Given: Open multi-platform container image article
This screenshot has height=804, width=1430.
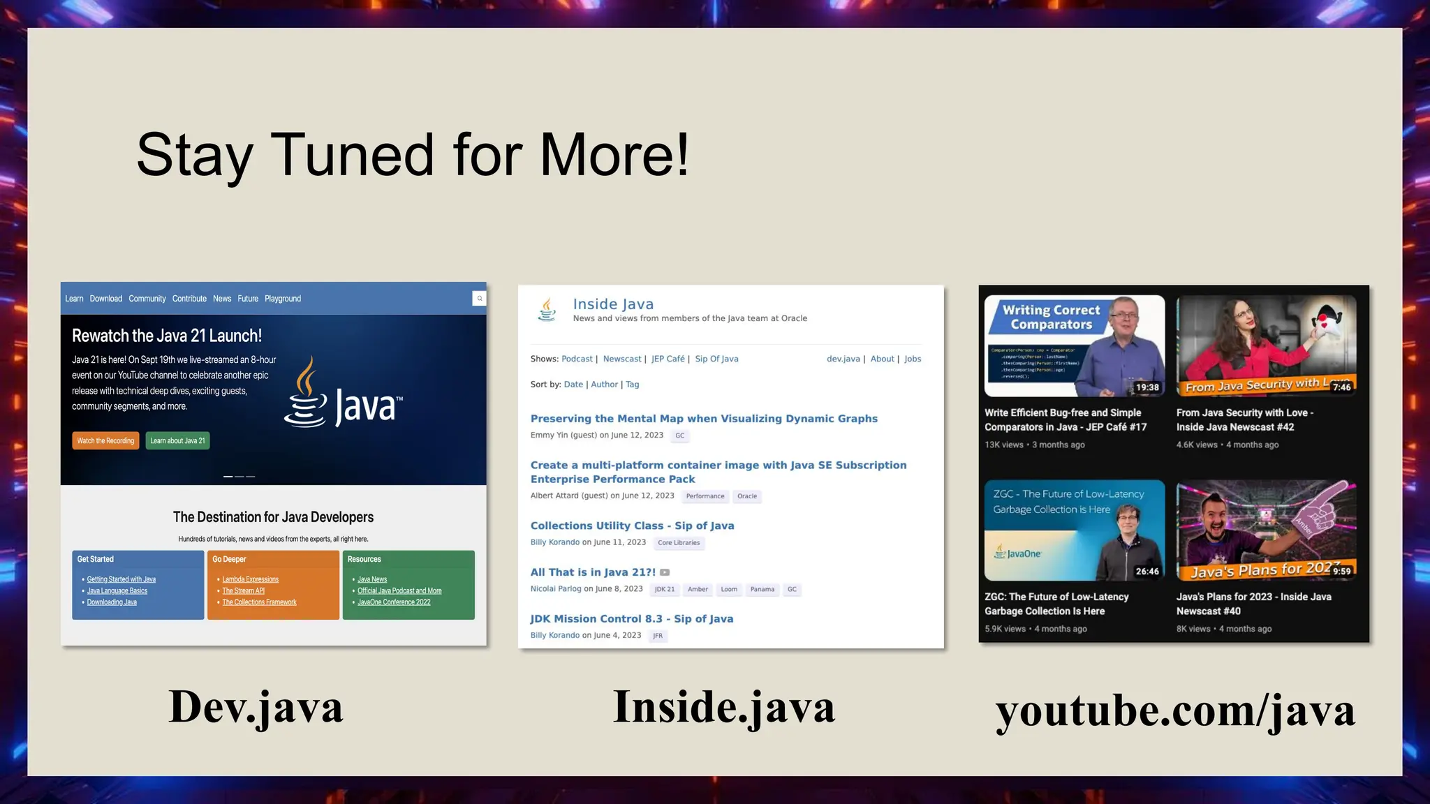Looking at the screenshot, I should pos(718,472).
